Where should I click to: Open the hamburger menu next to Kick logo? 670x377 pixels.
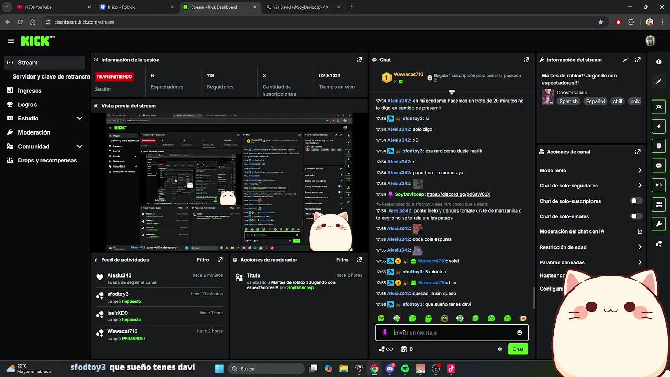point(11,41)
